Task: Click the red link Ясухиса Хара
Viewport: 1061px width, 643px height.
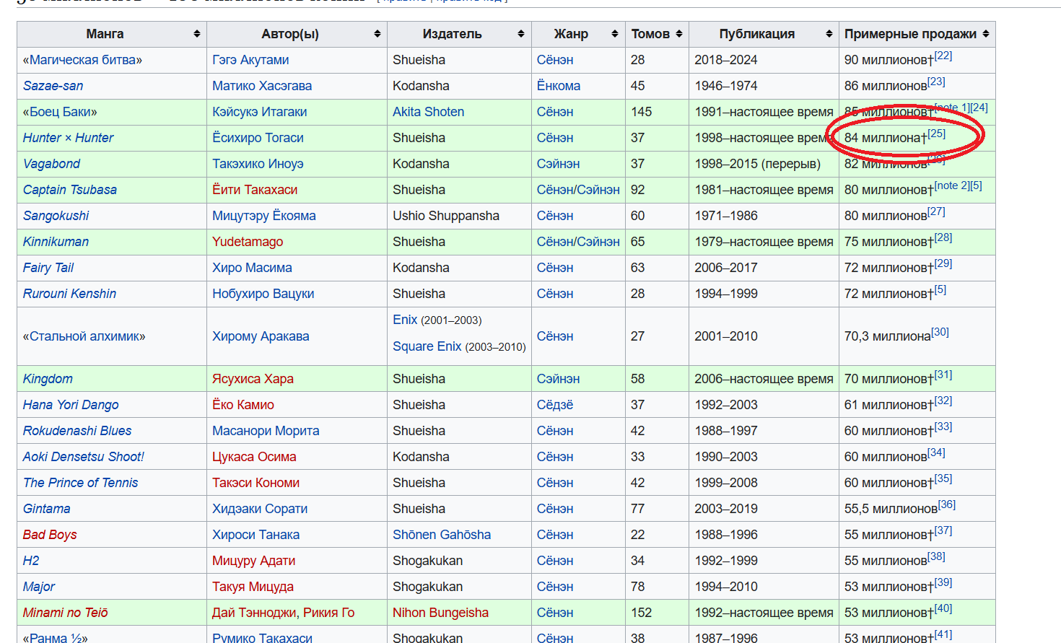Action: (x=253, y=379)
